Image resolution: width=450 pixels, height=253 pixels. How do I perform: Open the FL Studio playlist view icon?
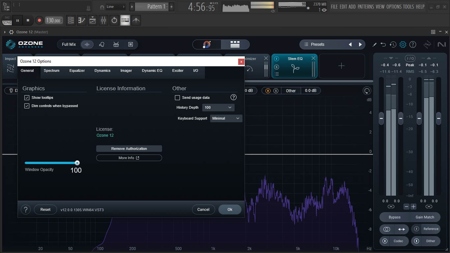click(x=70, y=20)
